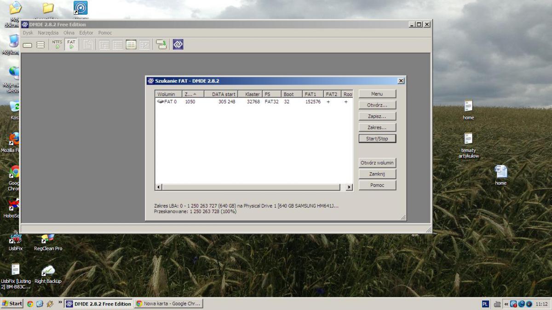Start NTFS search from the toolbar
Image resolution: width=552 pixels, height=310 pixels.
pyautogui.click(x=57, y=45)
